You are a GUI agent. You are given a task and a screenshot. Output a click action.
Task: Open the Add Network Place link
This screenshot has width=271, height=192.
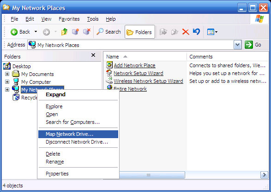pyautogui.click(x=134, y=65)
